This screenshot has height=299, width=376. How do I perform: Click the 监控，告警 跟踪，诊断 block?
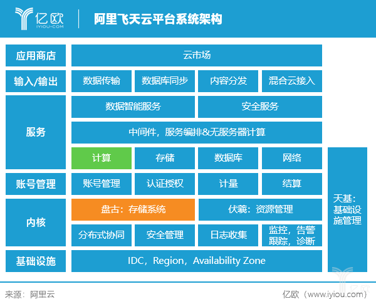pos(292,235)
